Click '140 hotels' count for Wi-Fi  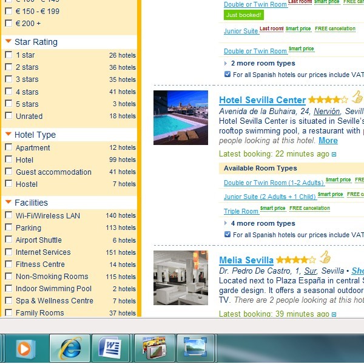tap(121, 215)
